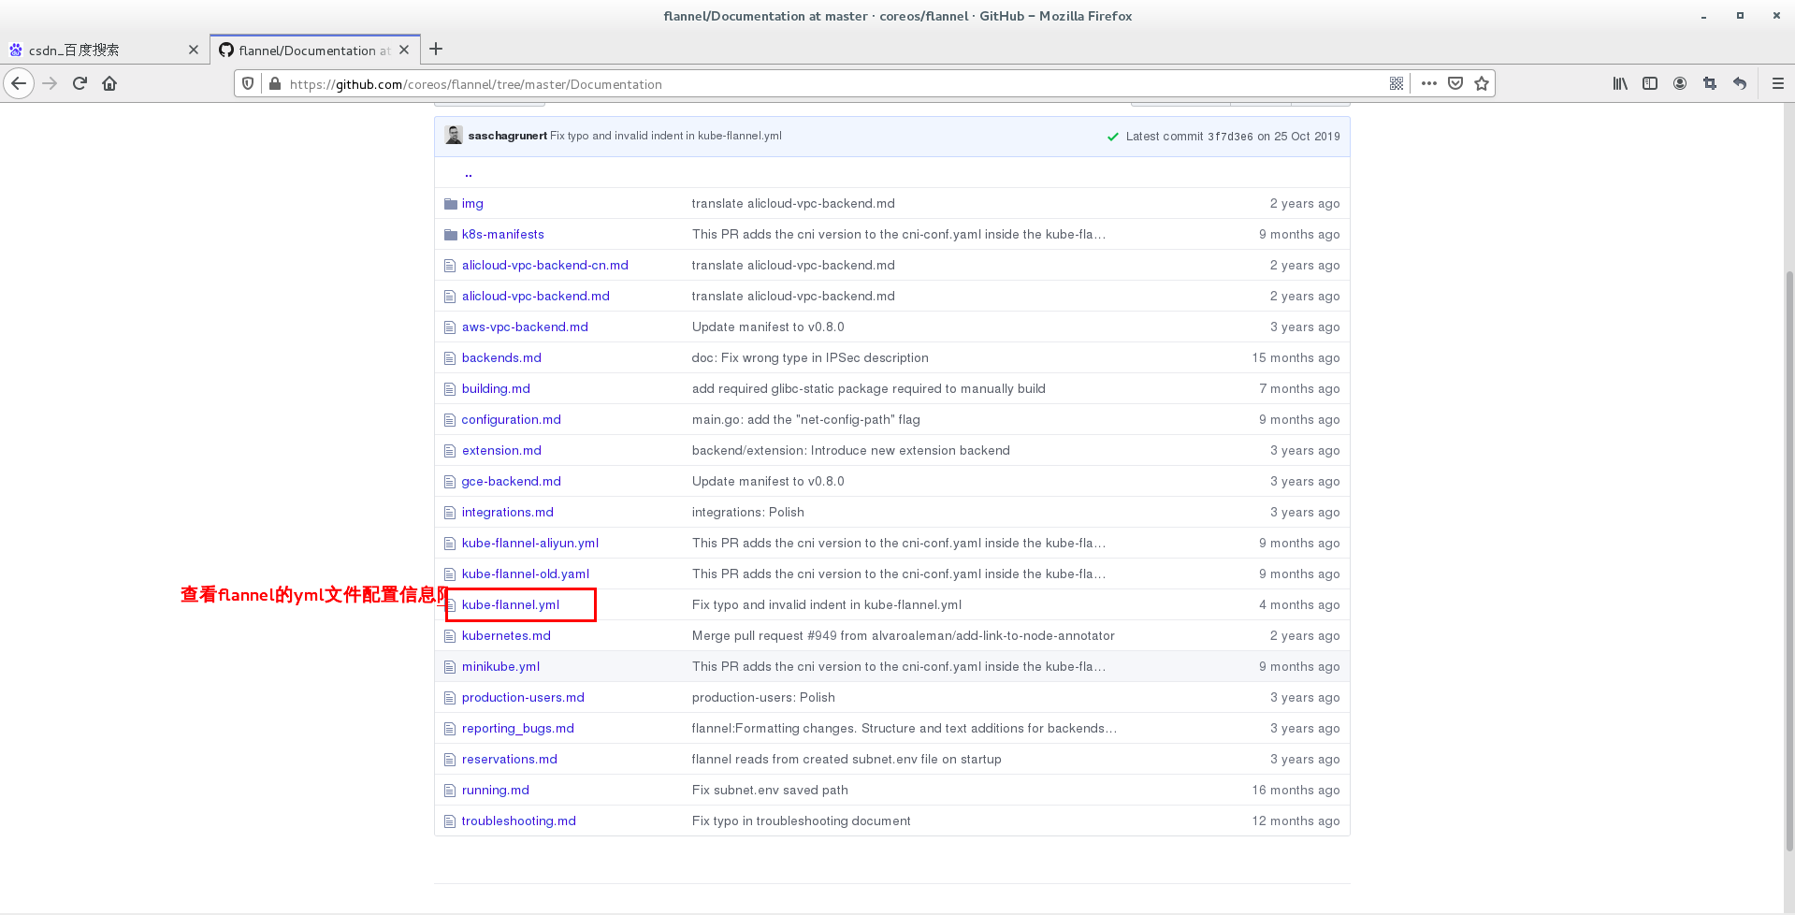Open production-users.md file
Image resolution: width=1795 pixels, height=915 pixels.
click(523, 697)
